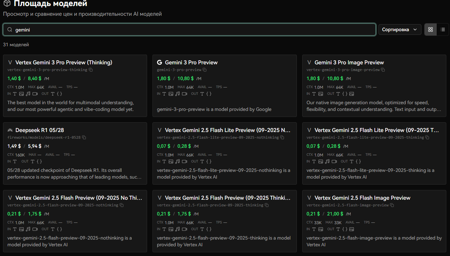
Task: Copy the vertex-gemini-2.5-flash-lite-preview-09-2025-thinking ID
Action: point(427,137)
